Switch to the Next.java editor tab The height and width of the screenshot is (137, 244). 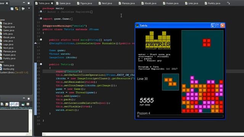[105, 3]
